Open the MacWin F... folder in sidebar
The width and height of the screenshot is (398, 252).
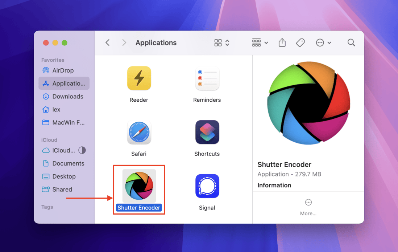[64, 122]
